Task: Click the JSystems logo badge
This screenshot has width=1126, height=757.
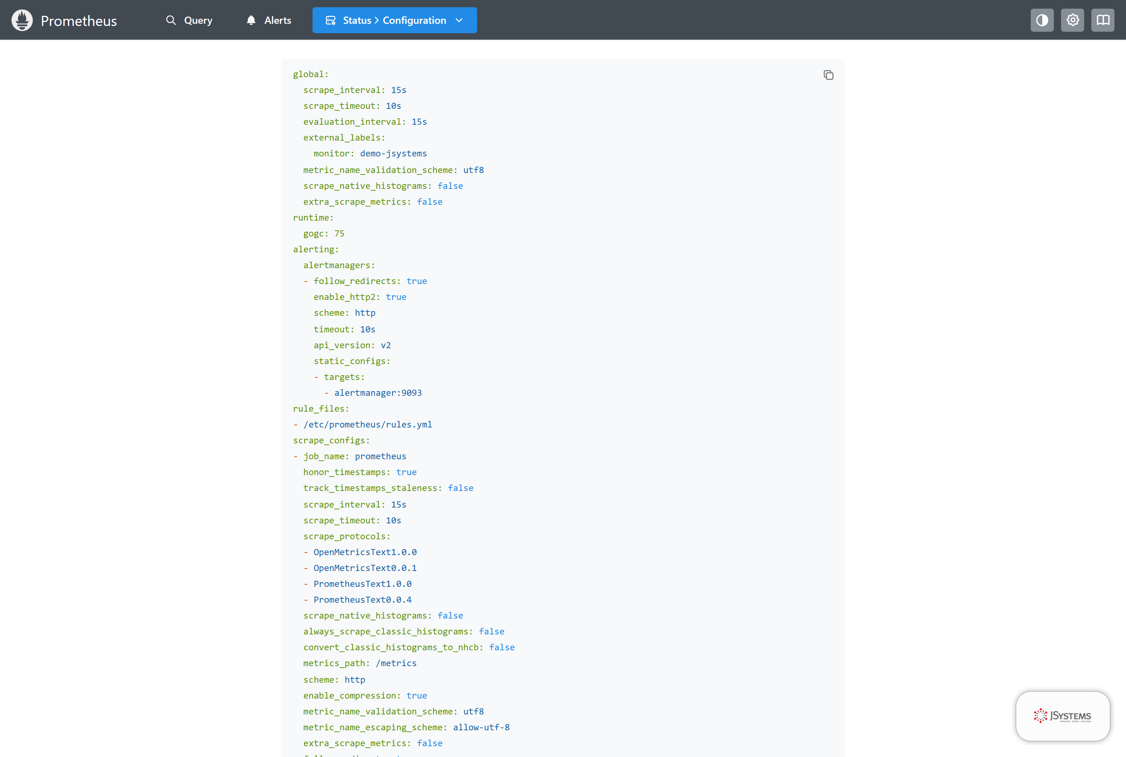Action: tap(1063, 716)
